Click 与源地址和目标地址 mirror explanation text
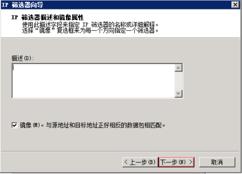 click(105, 125)
